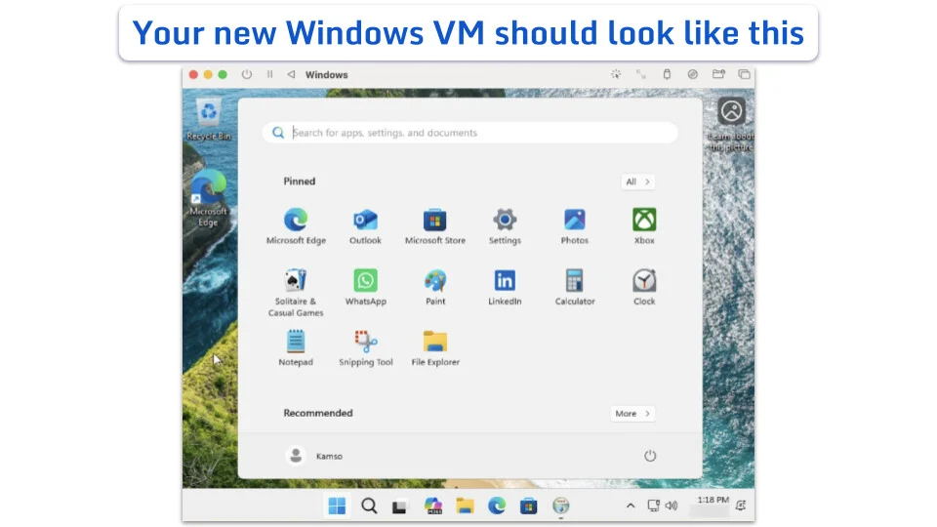Select Microsoft Edge desktop shortcut
937x527 pixels.
click(x=208, y=198)
